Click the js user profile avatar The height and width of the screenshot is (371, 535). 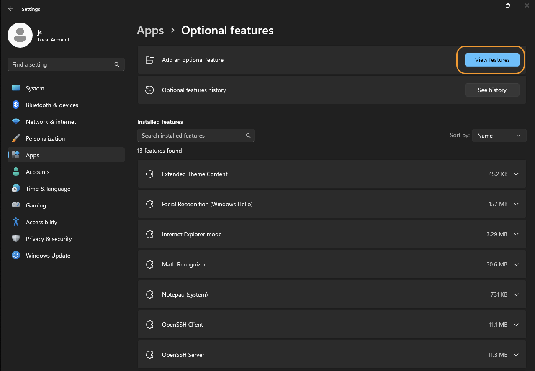20,35
